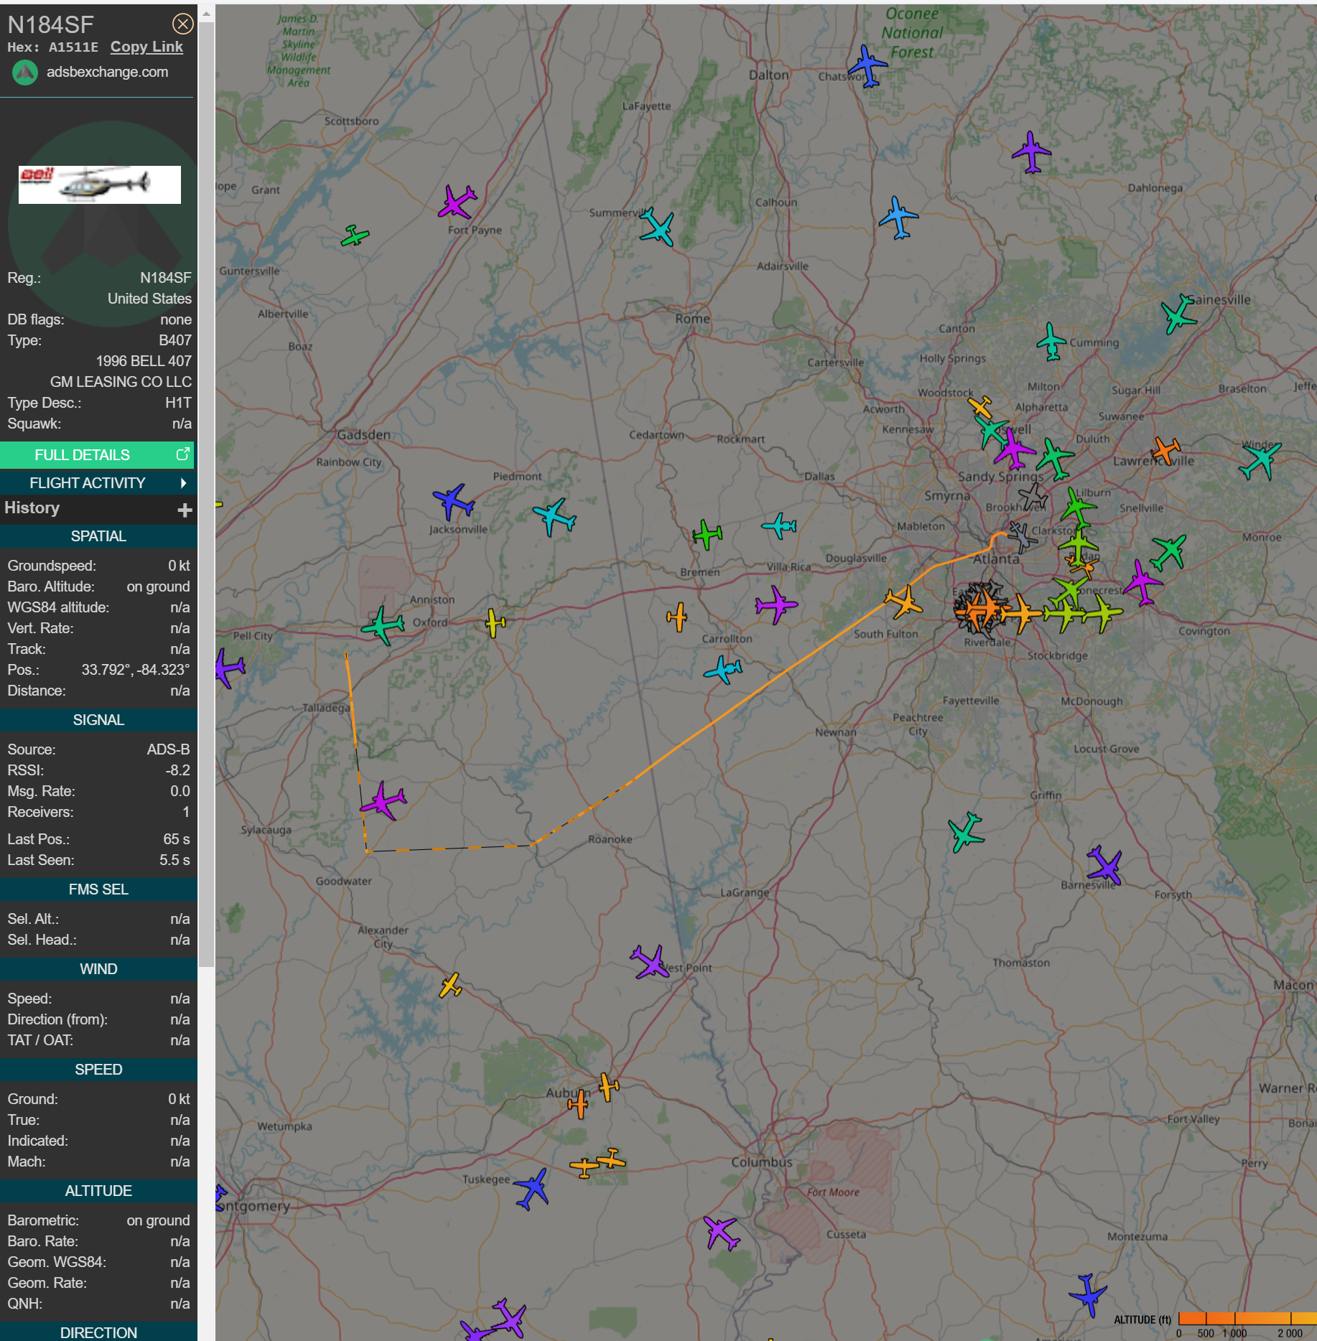Click position 33.792°, -84.323° value
This screenshot has height=1341, width=1317.
tap(136, 670)
